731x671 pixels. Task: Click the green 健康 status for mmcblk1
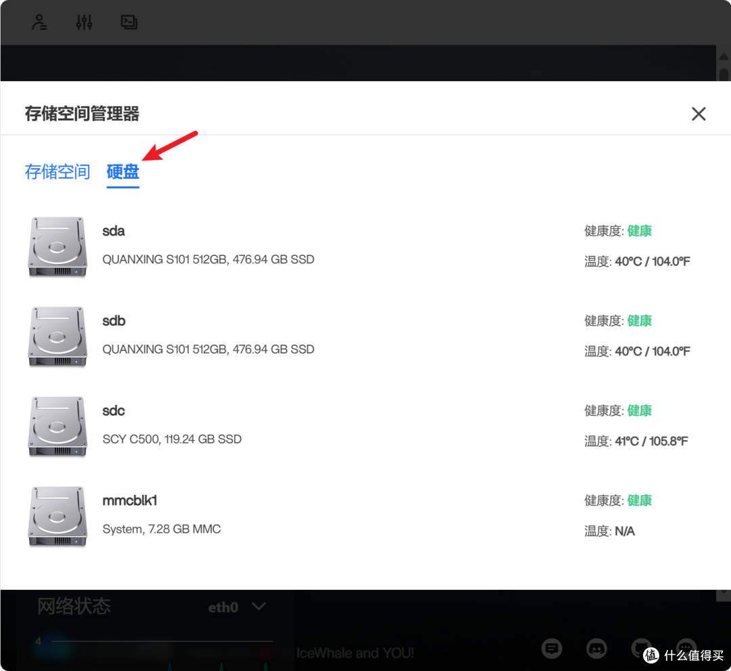pos(639,500)
